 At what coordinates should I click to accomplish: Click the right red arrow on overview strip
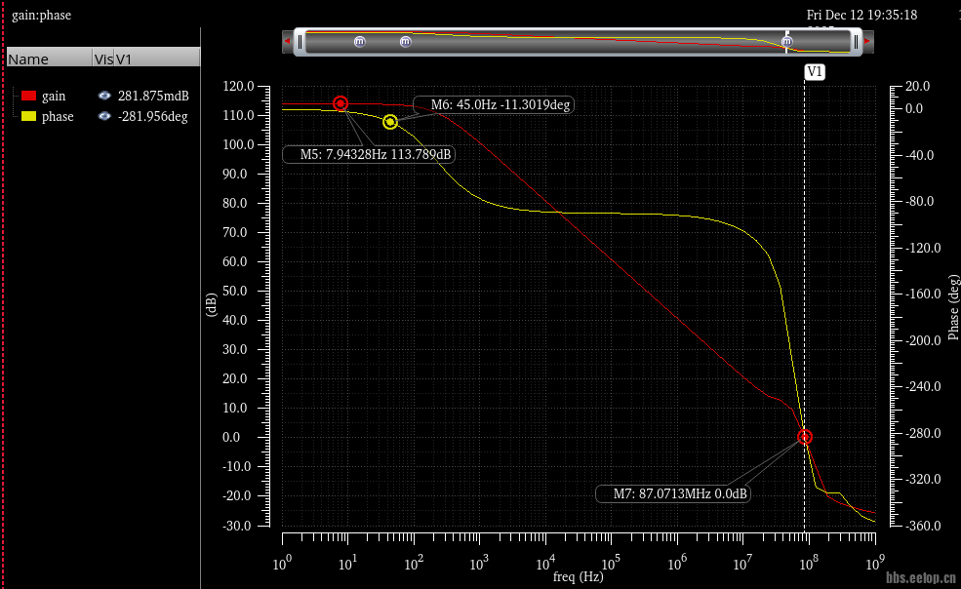click(x=866, y=42)
